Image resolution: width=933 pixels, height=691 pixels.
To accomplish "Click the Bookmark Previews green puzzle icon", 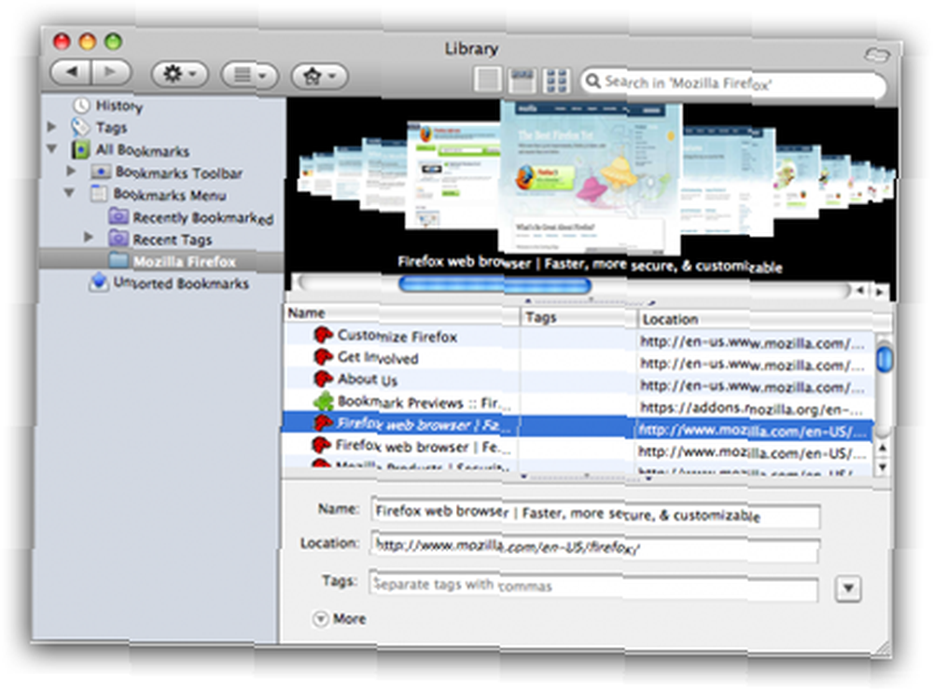I will tap(323, 401).
